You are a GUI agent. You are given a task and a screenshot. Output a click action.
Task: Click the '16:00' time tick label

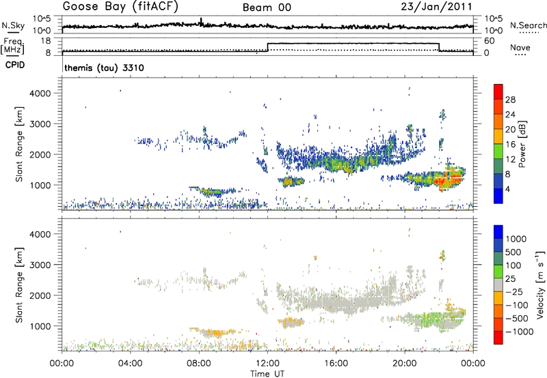point(336,363)
